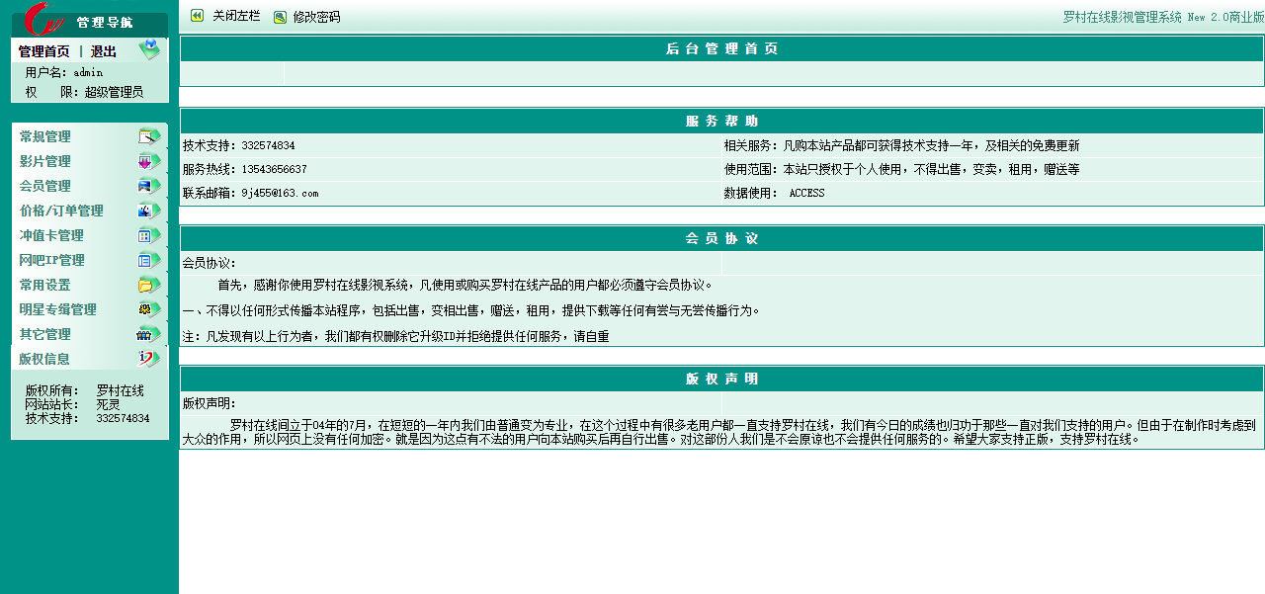Click the 关闭左栏 text link
1265x594 pixels.
point(237,17)
